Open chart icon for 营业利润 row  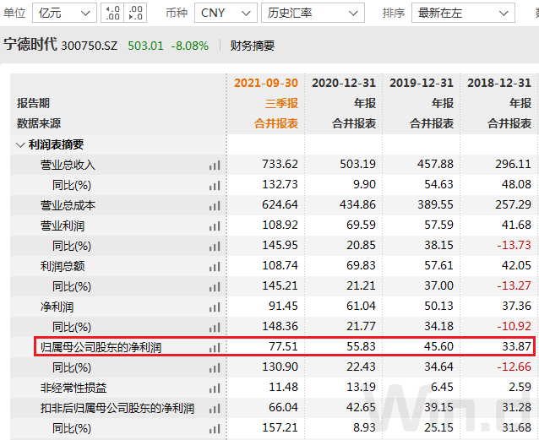tap(215, 226)
